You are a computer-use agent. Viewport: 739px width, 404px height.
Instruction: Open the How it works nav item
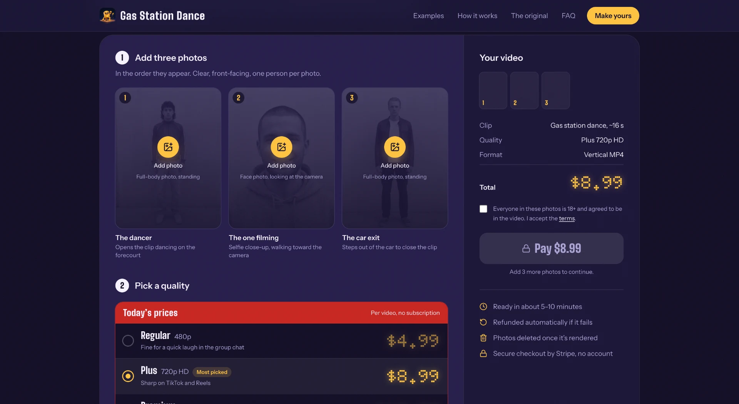[x=477, y=16]
